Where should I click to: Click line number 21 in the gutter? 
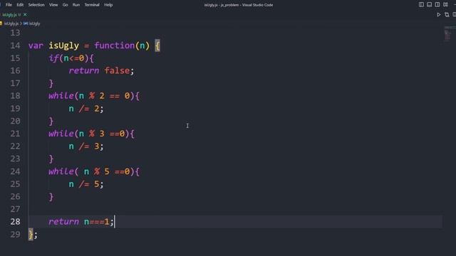(x=15, y=134)
